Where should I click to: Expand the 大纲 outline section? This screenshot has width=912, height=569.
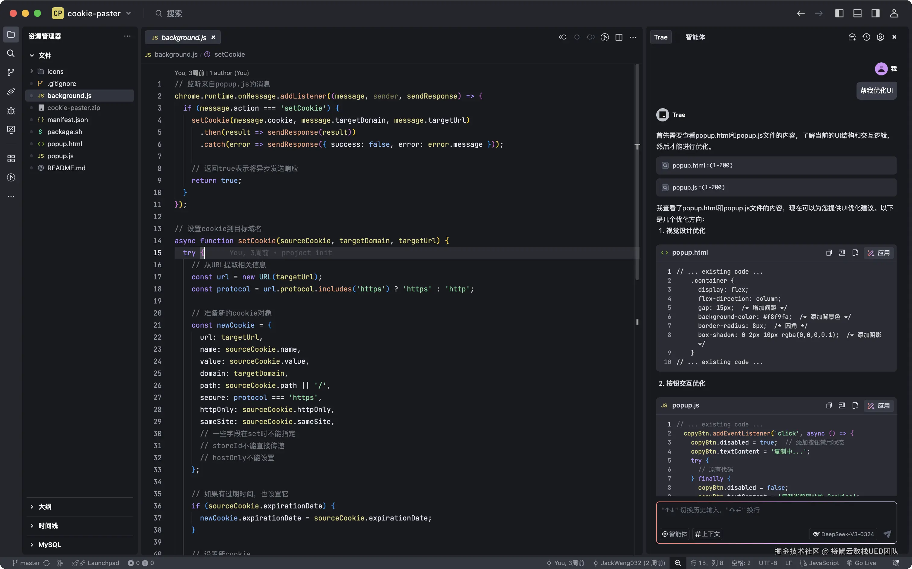pyautogui.click(x=44, y=507)
